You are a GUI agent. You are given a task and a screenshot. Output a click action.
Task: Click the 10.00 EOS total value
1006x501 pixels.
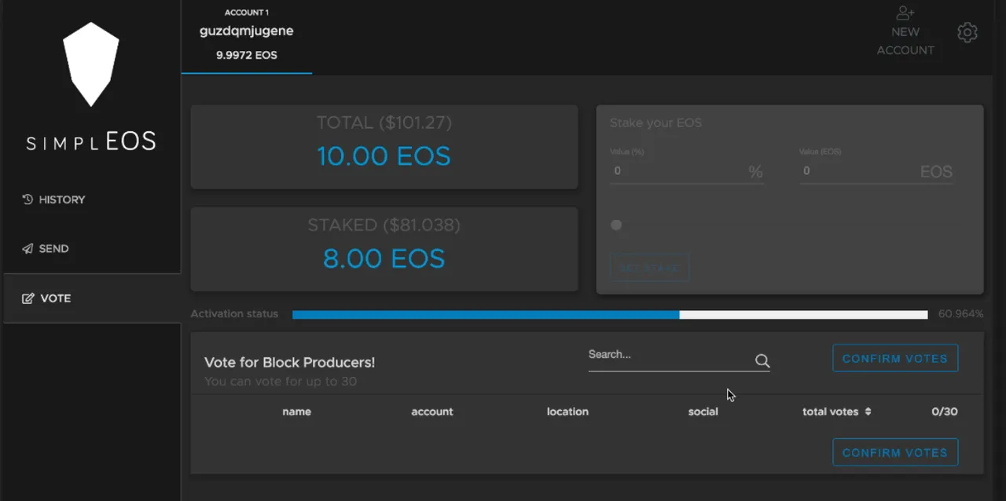(384, 156)
